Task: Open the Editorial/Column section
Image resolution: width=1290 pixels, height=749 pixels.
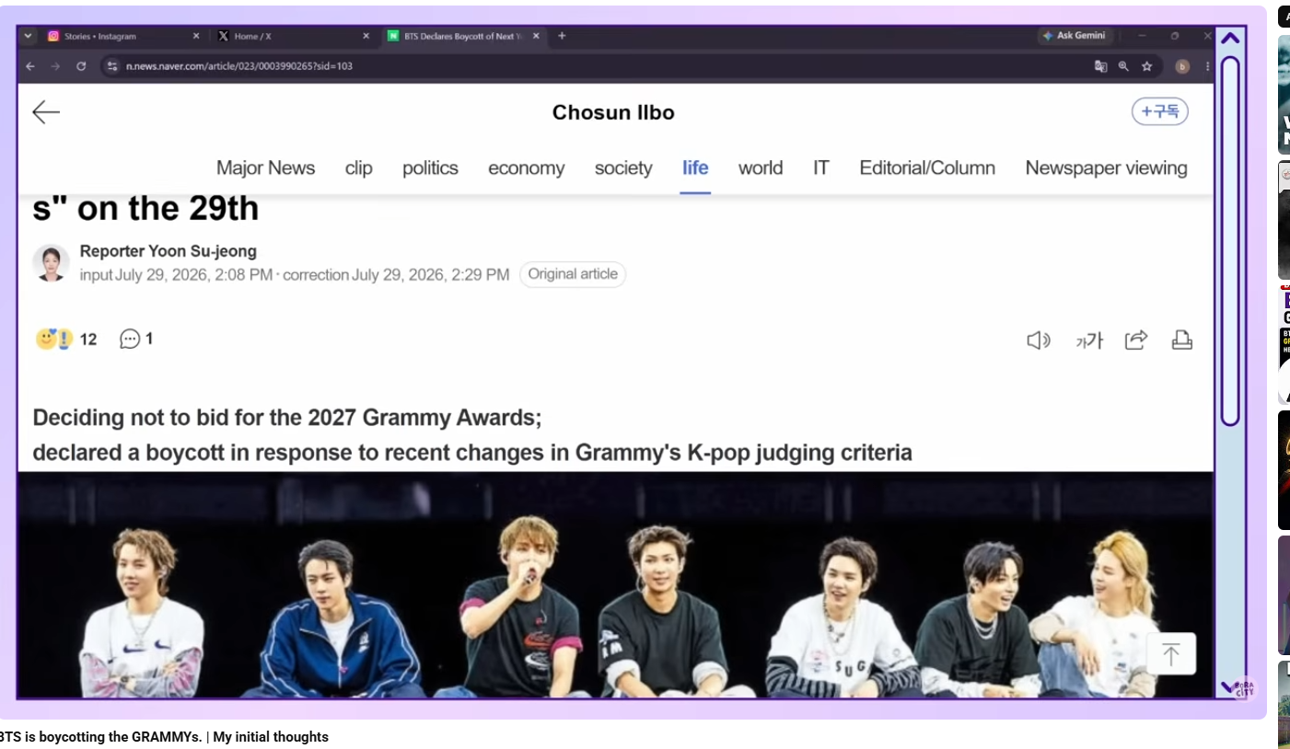Action: 927,167
